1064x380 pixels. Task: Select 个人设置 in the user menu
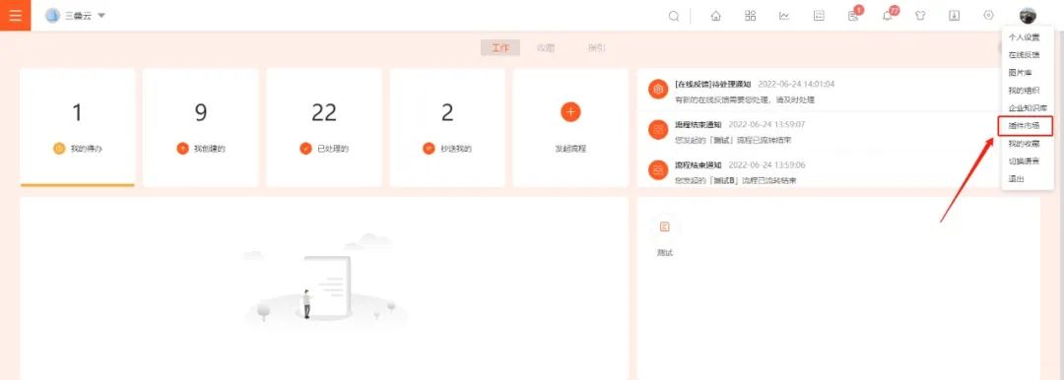tap(1024, 37)
